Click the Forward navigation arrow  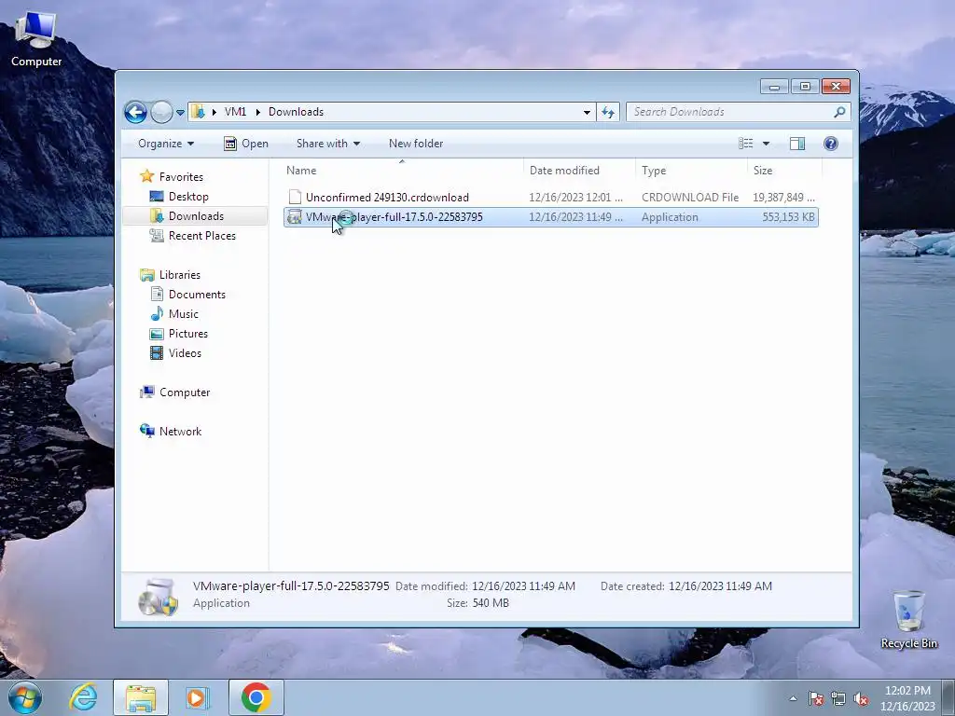coord(161,112)
